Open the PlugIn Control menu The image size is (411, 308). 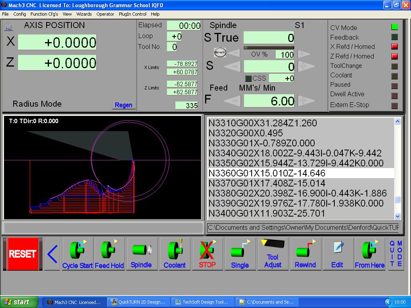click(132, 14)
